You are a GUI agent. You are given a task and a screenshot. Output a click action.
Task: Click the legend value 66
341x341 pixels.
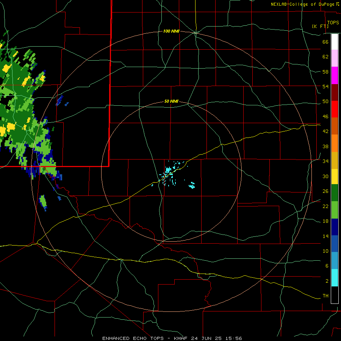tap(325, 42)
